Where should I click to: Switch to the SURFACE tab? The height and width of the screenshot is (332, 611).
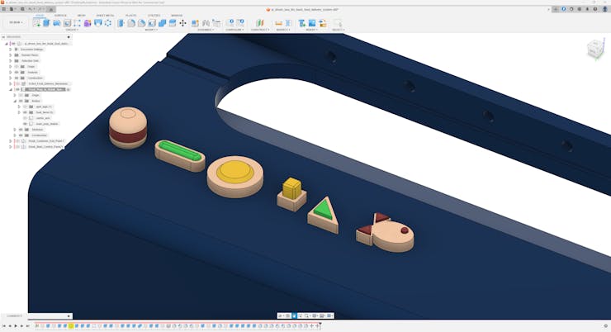point(60,16)
